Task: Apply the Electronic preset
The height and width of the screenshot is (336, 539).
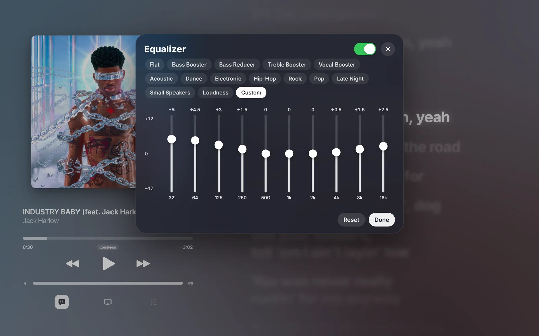Action: [x=228, y=79]
